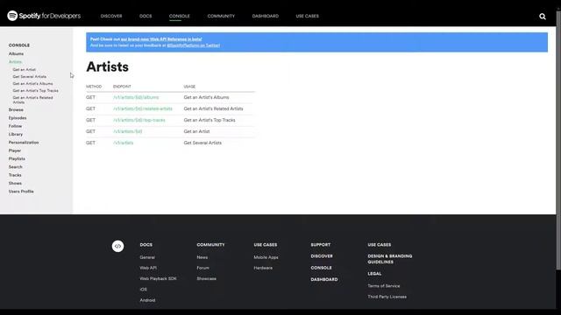Open the SpotifyPlatform on Twitter link

point(193,45)
